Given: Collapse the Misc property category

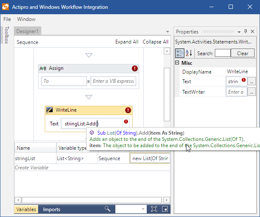Looking at the screenshot, I should pos(177,63).
